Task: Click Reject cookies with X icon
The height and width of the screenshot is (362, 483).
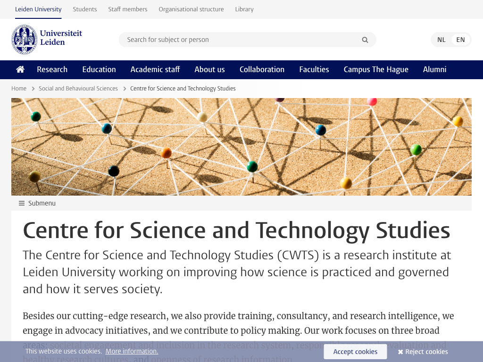Action: click(x=423, y=352)
